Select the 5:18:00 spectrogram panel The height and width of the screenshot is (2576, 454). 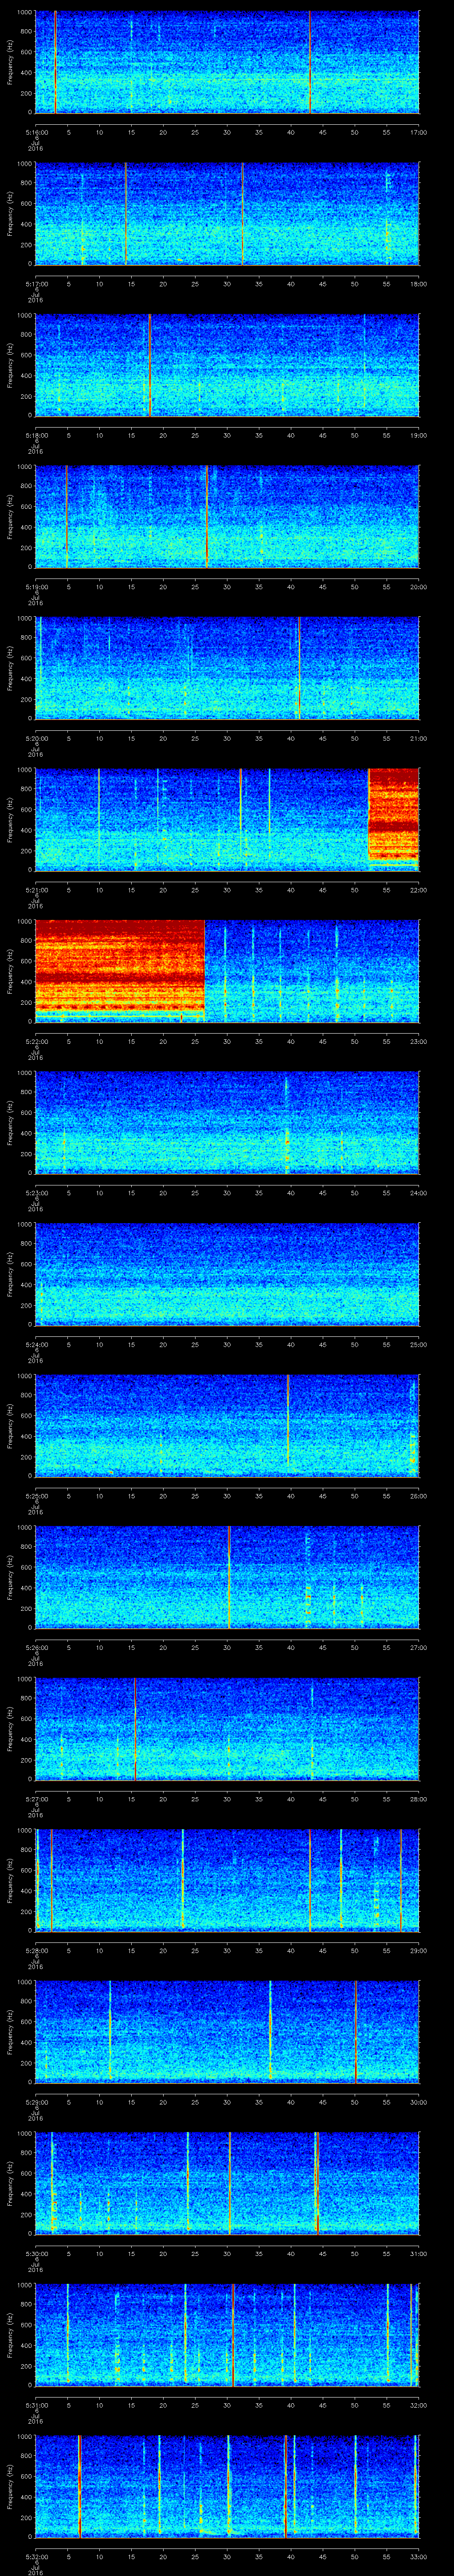(227, 365)
